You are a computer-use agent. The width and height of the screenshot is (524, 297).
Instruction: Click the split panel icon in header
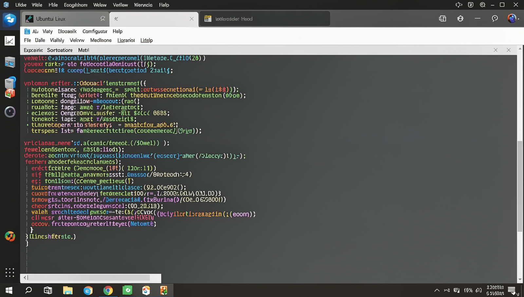[x=442, y=19]
